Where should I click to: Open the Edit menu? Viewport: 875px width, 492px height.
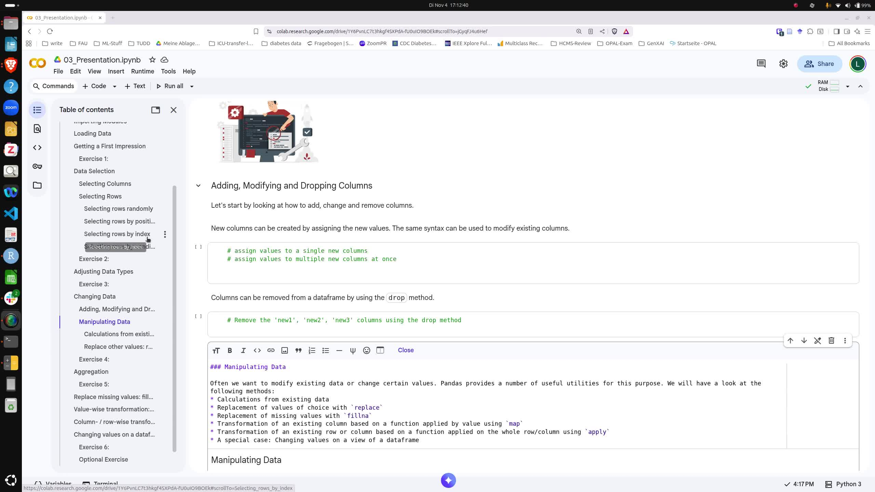[75, 71]
